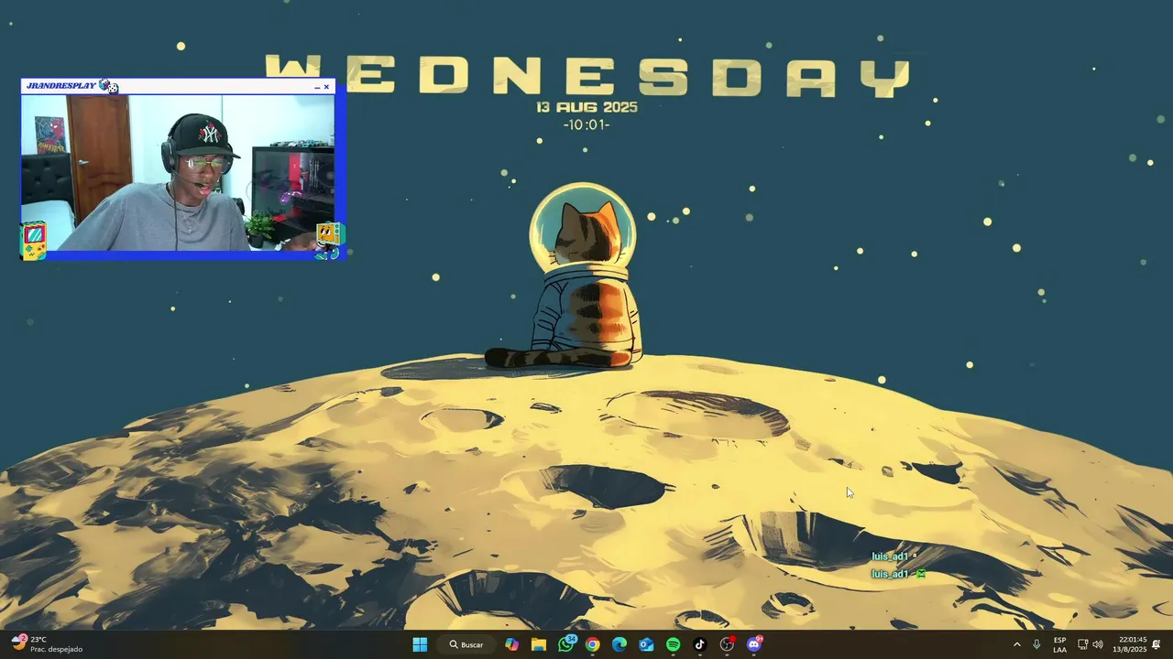Expand the hidden system tray icons
This screenshot has width=1173, height=659.
(1016, 644)
